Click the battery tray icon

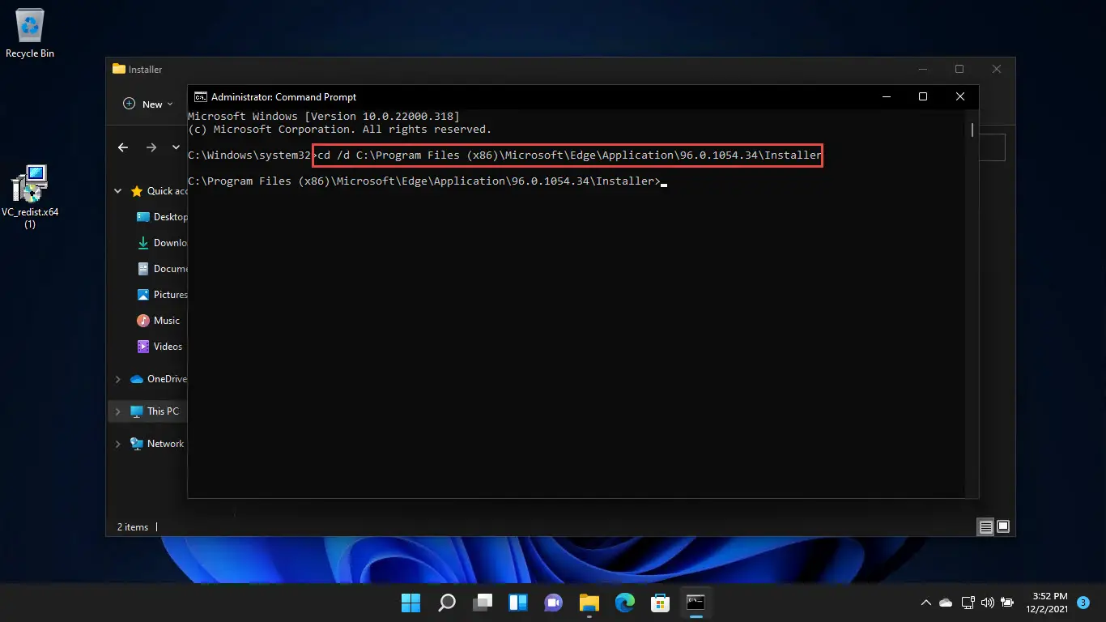[x=1007, y=603]
